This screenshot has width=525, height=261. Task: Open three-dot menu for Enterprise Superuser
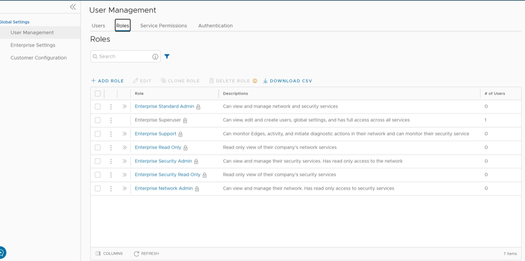tap(111, 120)
